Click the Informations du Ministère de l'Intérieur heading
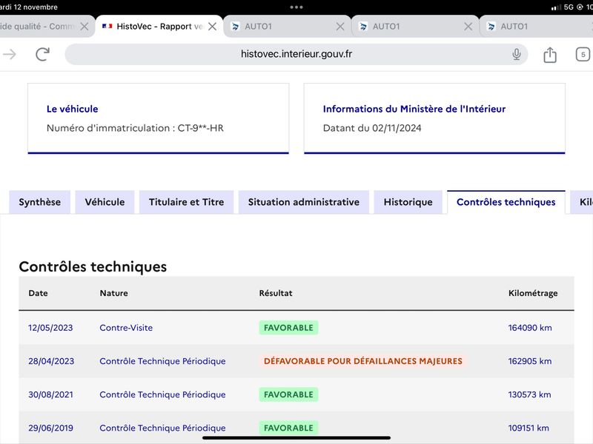The width and height of the screenshot is (593, 444). point(414,109)
